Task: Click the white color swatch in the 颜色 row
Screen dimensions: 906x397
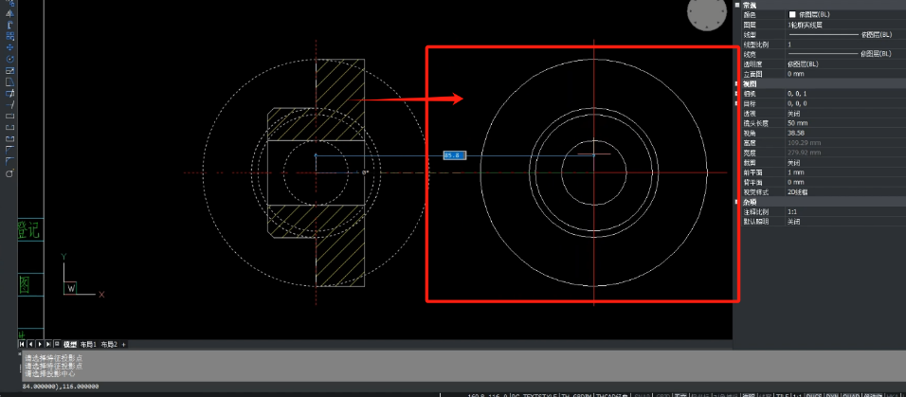Action: (792, 14)
